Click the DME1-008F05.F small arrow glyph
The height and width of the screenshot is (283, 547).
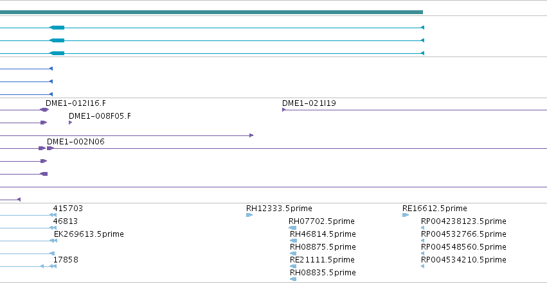(x=71, y=123)
